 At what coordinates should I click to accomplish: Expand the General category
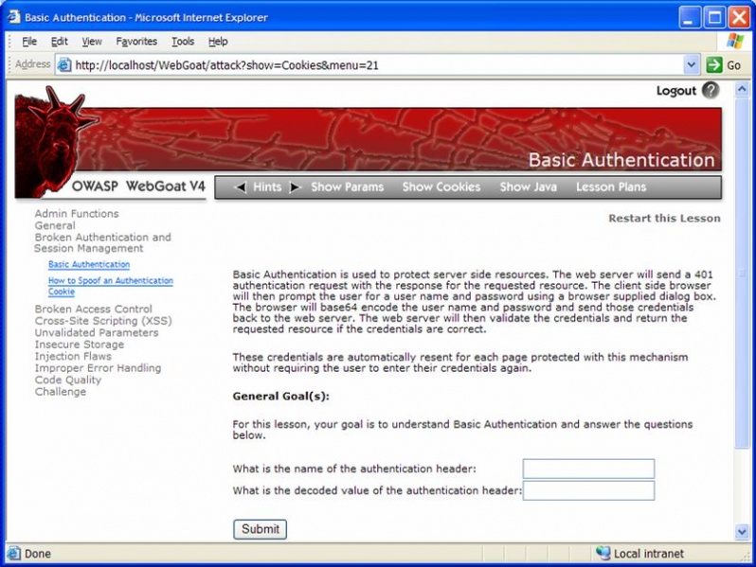click(55, 225)
